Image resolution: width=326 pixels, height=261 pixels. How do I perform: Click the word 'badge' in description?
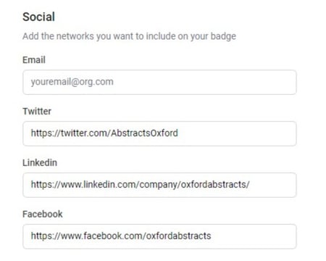pyautogui.click(x=223, y=36)
